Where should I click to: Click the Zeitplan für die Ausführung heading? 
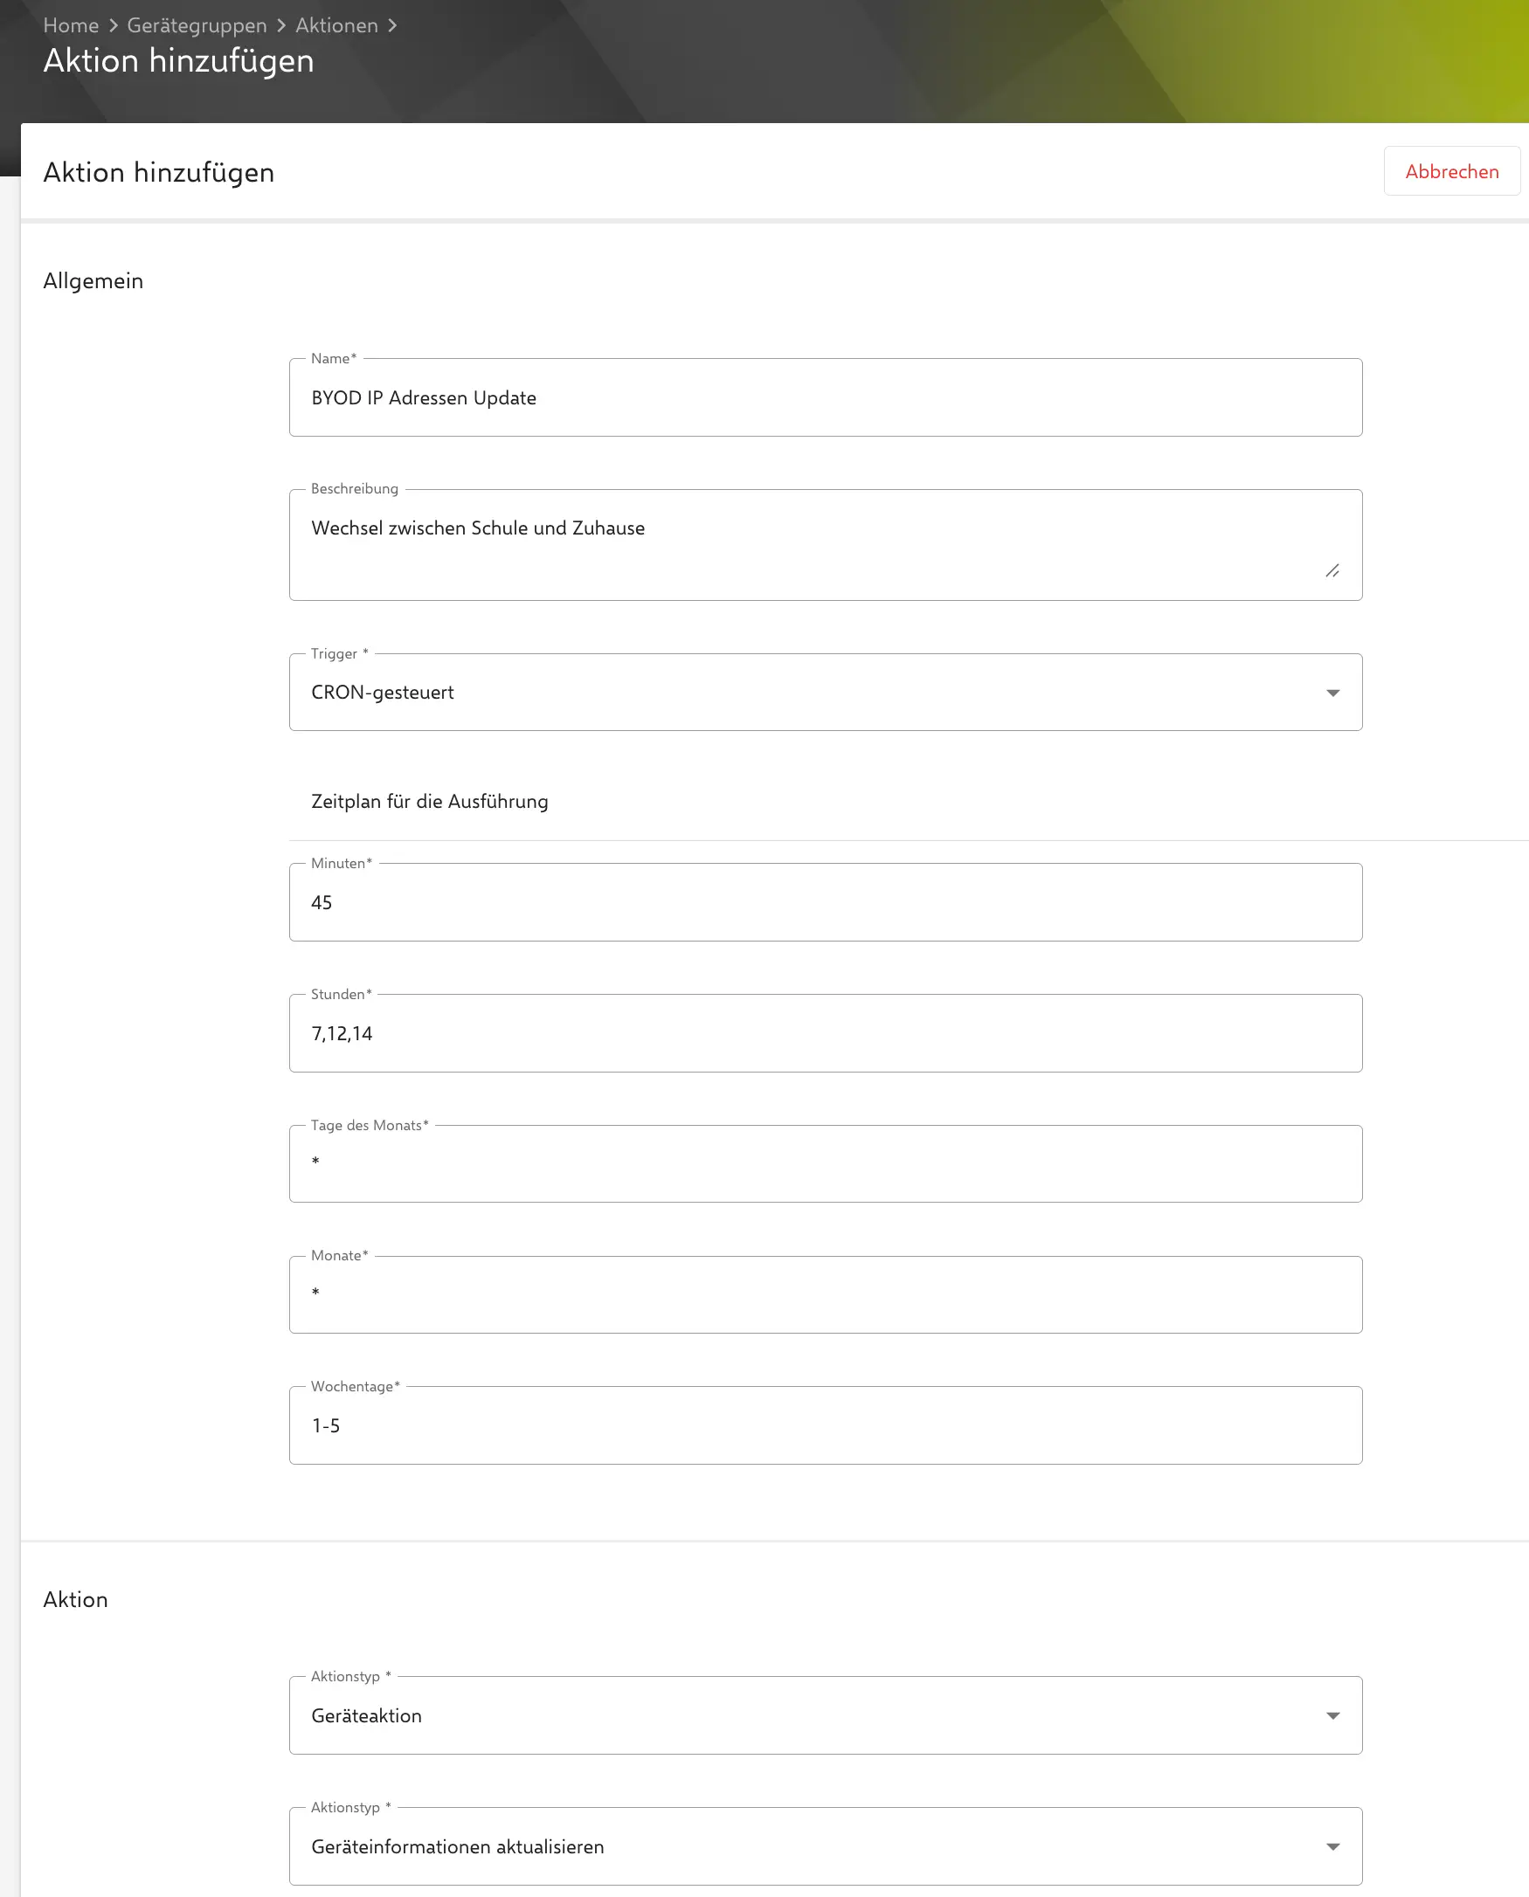pos(431,801)
